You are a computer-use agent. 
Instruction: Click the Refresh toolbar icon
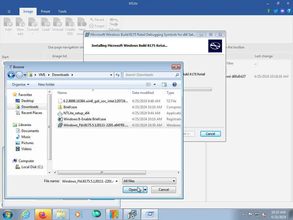tap(114, 24)
